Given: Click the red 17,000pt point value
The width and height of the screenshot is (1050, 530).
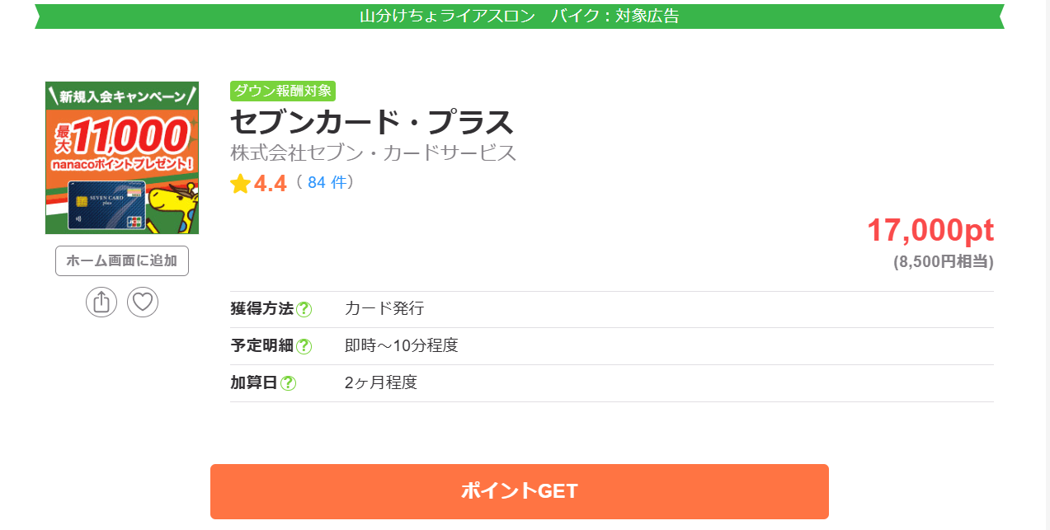Looking at the screenshot, I should click(930, 231).
